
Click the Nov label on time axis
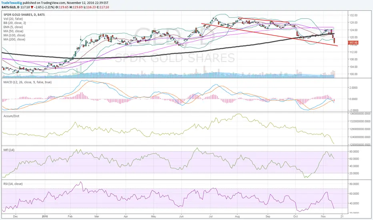(x=323, y=216)
